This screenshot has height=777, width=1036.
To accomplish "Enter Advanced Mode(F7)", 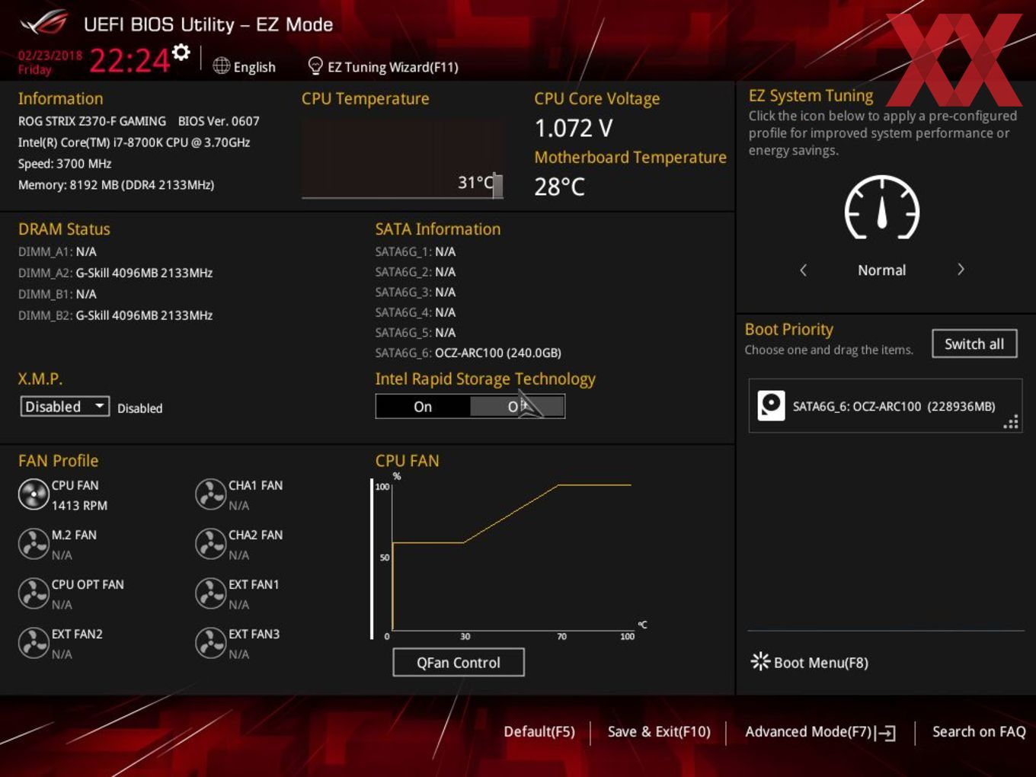I will pos(820,732).
